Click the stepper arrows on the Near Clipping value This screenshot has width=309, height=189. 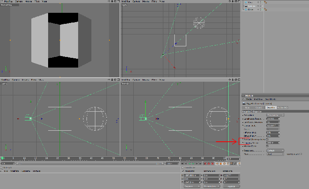279,143
